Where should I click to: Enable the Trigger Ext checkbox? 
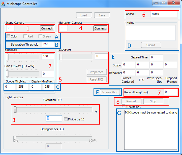(123, 106)
